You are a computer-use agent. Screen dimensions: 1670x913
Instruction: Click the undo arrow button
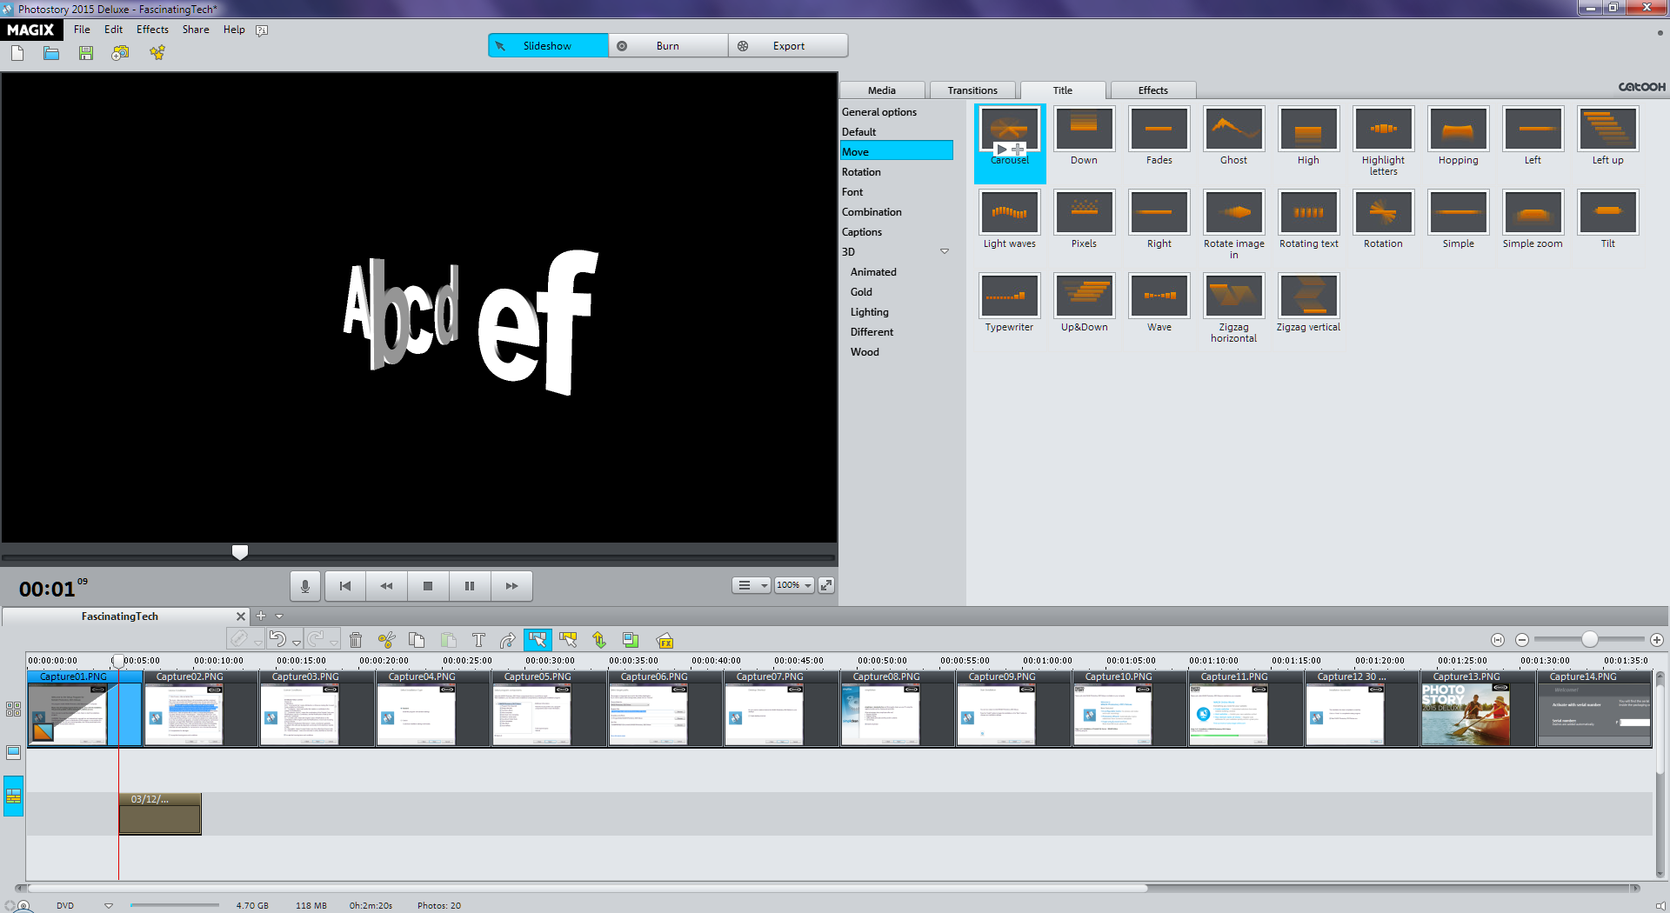277,639
